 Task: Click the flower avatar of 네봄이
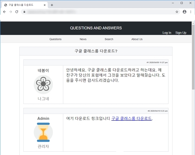point(43,84)
